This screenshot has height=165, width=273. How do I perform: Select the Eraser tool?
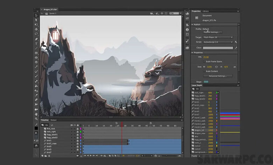coord(36,100)
